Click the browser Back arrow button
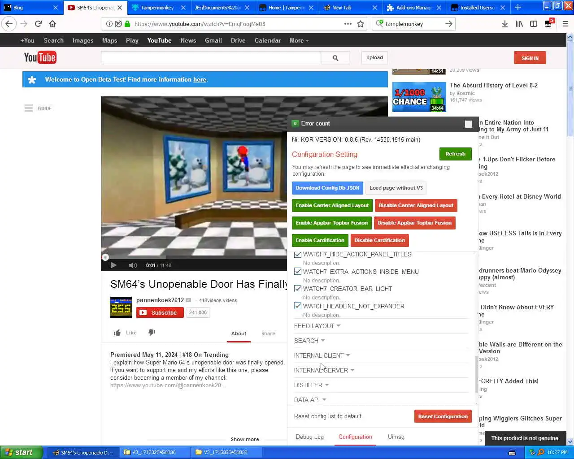The width and height of the screenshot is (574, 459). tap(9, 24)
